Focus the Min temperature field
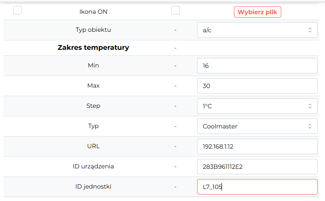Image resolution: width=325 pixels, height=201 pixels. coord(257,66)
